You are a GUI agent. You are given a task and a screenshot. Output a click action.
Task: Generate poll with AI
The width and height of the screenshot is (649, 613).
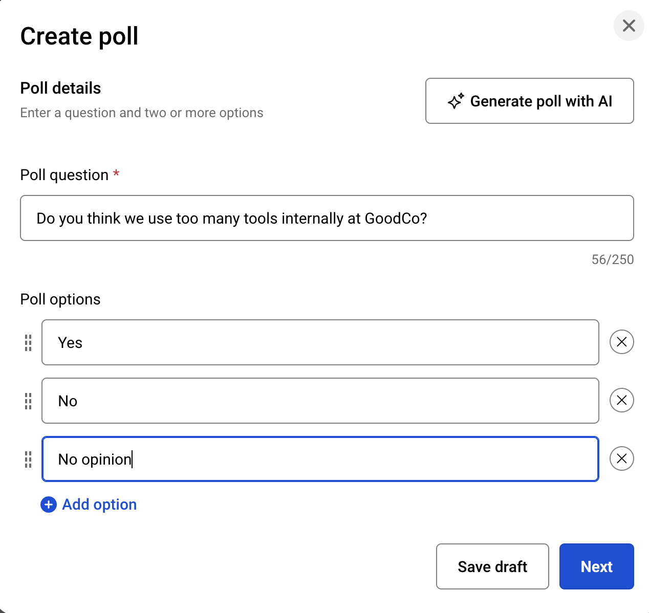tap(540, 101)
